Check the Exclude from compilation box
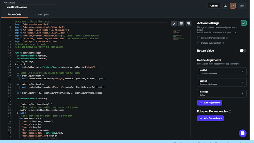This screenshot has width=254, height=143. coord(199,38)
